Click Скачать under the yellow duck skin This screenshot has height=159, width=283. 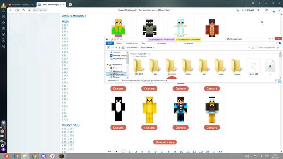click(149, 128)
